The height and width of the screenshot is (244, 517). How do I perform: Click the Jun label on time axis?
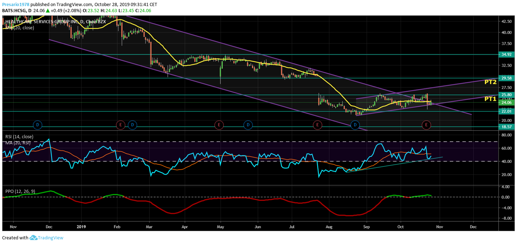click(x=257, y=226)
